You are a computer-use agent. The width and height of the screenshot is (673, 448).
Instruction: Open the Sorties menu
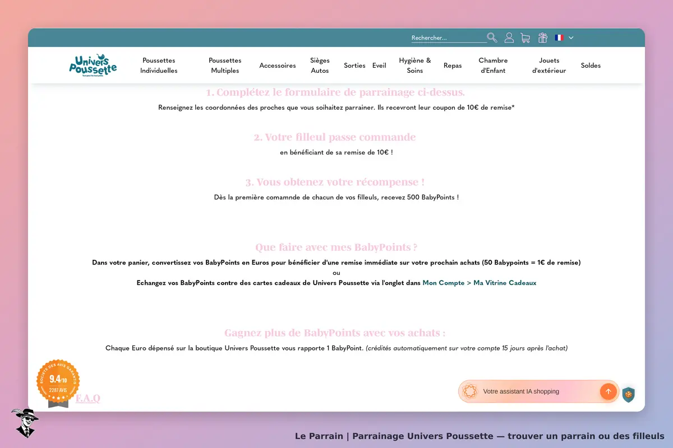tap(354, 66)
